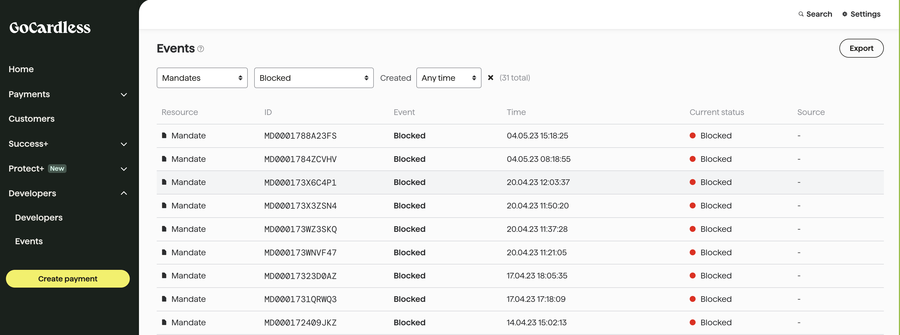Image resolution: width=900 pixels, height=335 pixels.
Task: Open the Any time created dropdown
Action: (x=448, y=78)
